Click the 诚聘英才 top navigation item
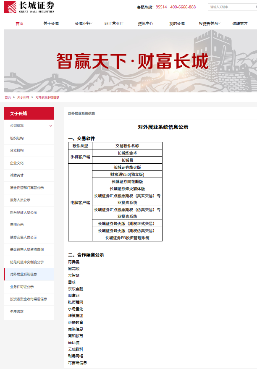 point(240,24)
